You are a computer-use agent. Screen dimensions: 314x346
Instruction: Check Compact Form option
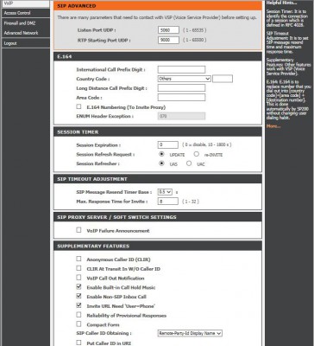[x=78, y=324]
